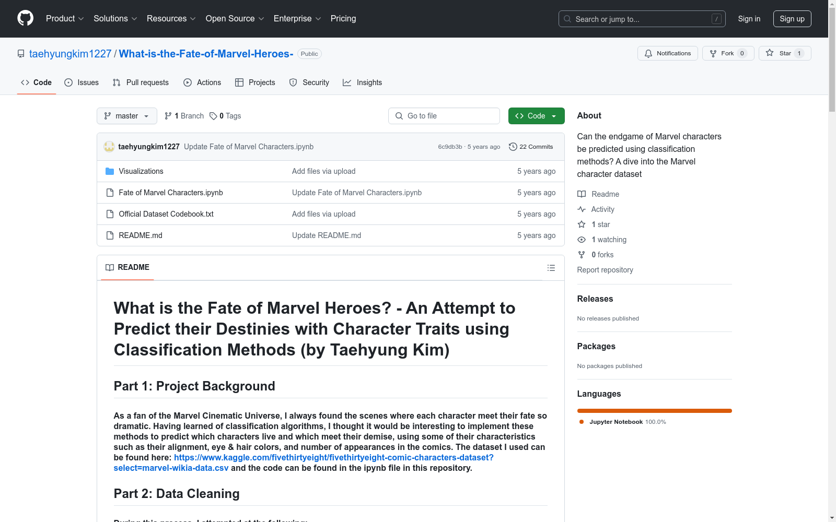Open the README.md file

click(x=141, y=235)
